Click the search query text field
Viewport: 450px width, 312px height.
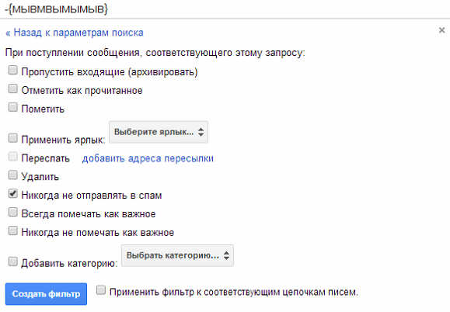click(x=225, y=9)
